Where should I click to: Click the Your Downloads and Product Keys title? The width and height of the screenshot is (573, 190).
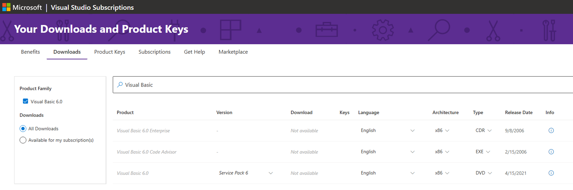(x=101, y=29)
